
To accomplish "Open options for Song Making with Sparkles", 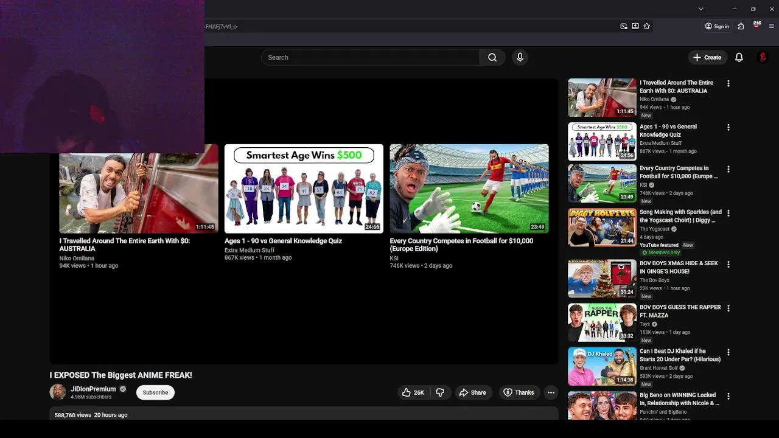I will coord(728,213).
